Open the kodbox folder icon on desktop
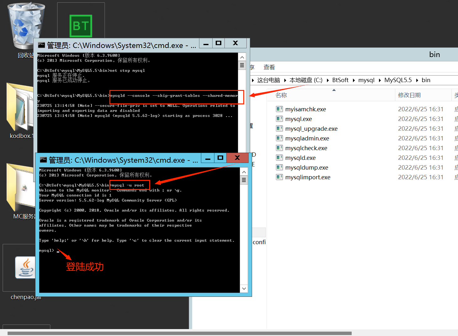The height and width of the screenshot is (336, 458). pos(20,107)
